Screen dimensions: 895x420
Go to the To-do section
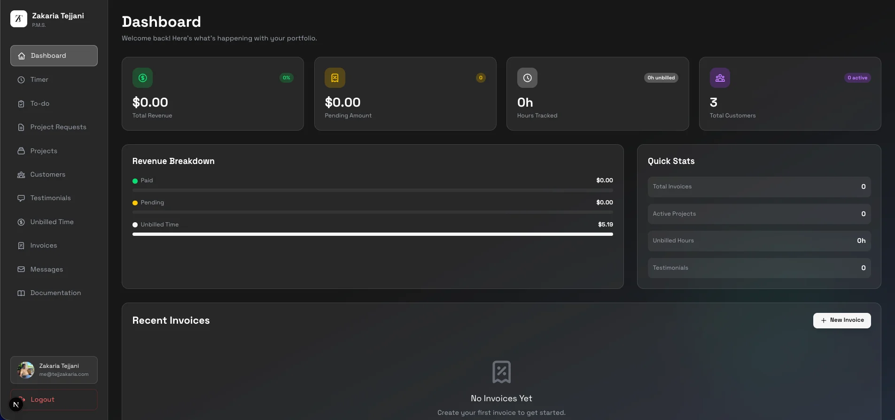[40, 104]
